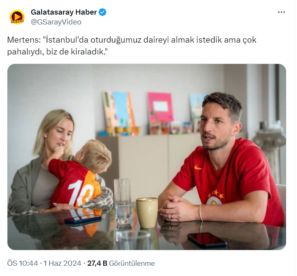
Task: Click the Mertens quote tweet text
Action: coord(132,46)
